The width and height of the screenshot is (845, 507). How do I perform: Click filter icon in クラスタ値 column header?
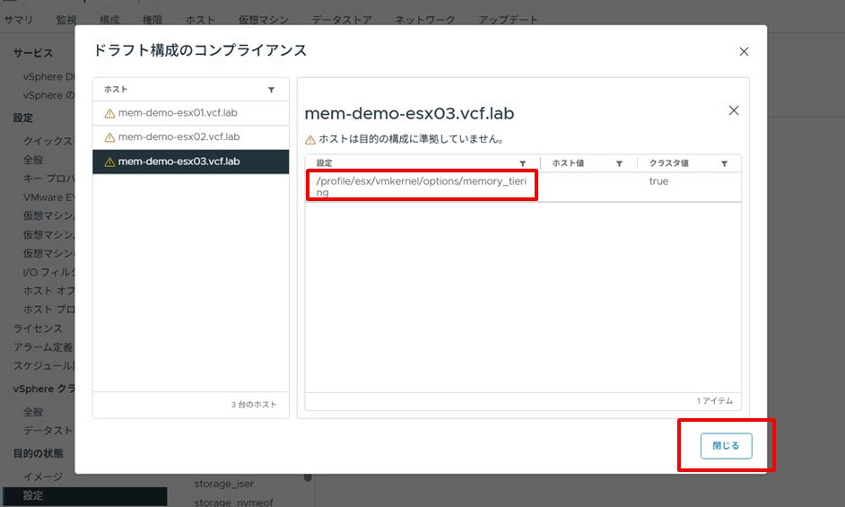click(724, 163)
